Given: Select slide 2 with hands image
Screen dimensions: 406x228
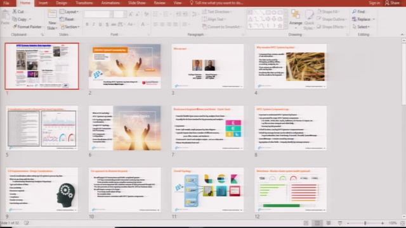Looking at the screenshot, I should coord(125,66).
